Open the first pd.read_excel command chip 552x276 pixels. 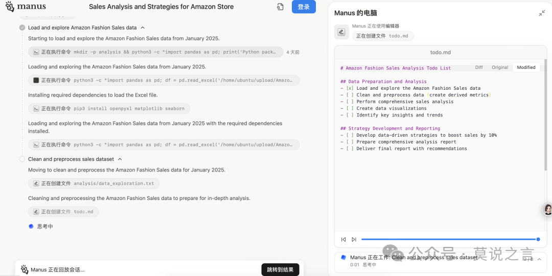(164, 80)
